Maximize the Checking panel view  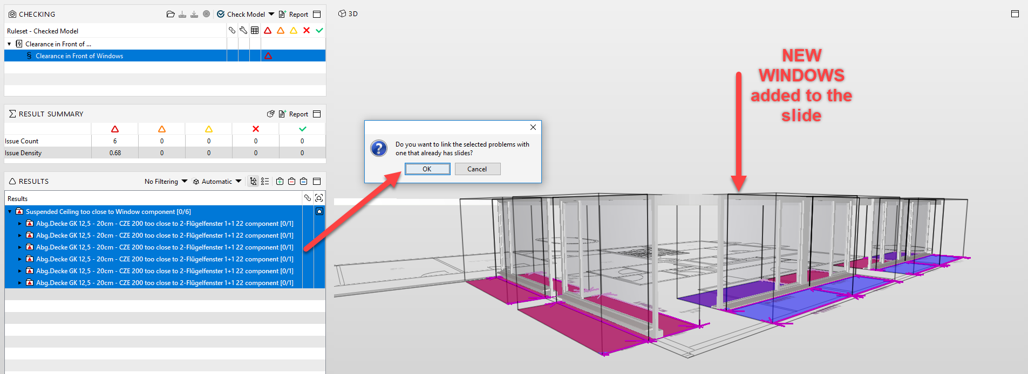point(317,14)
